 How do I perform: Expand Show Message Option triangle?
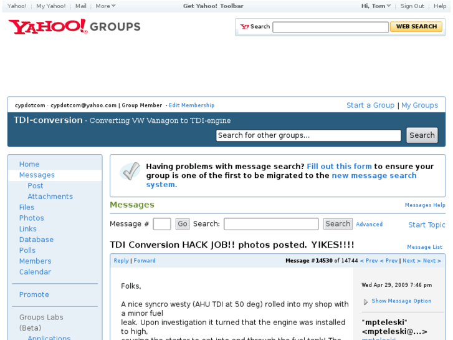(x=366, y=302)
